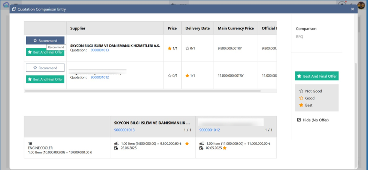The image size is (368, 170).
Task: Open 9000001013 link in item comparison header
Action: pos(124,130)
